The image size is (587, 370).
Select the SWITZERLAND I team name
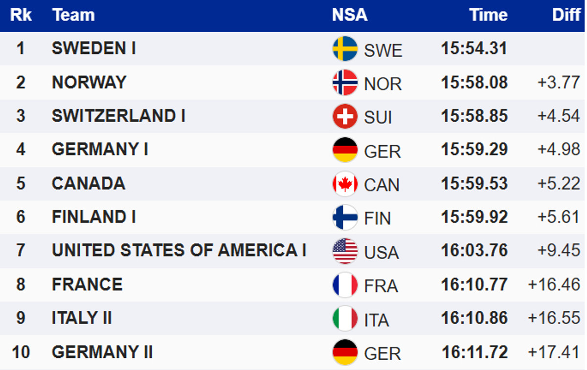(118, 116)
